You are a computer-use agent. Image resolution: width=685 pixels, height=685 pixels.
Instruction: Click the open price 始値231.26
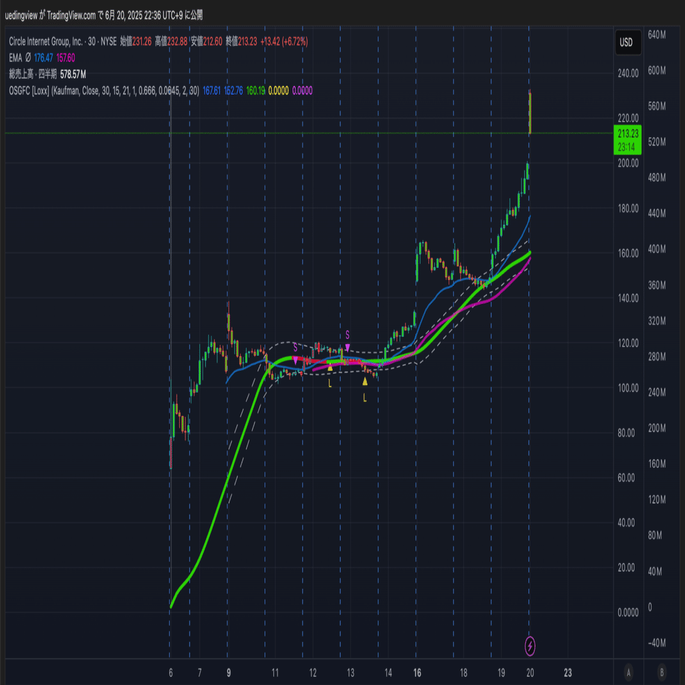click(136, 42)
